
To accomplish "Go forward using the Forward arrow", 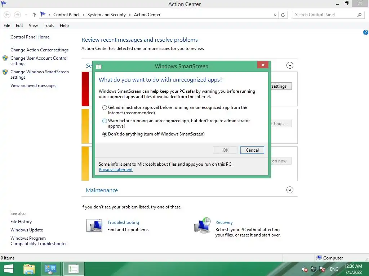I will [x=17, y=15].
